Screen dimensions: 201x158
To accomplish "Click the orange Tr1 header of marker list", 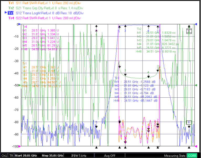I will point(25,64).
